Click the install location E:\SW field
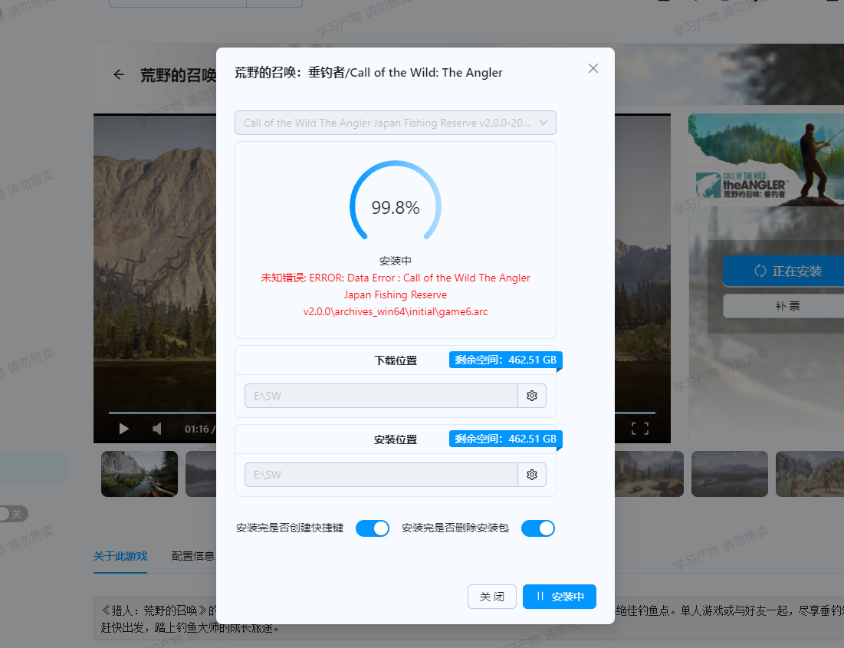Viewport: 844px width, 648px height. [381, 475]
